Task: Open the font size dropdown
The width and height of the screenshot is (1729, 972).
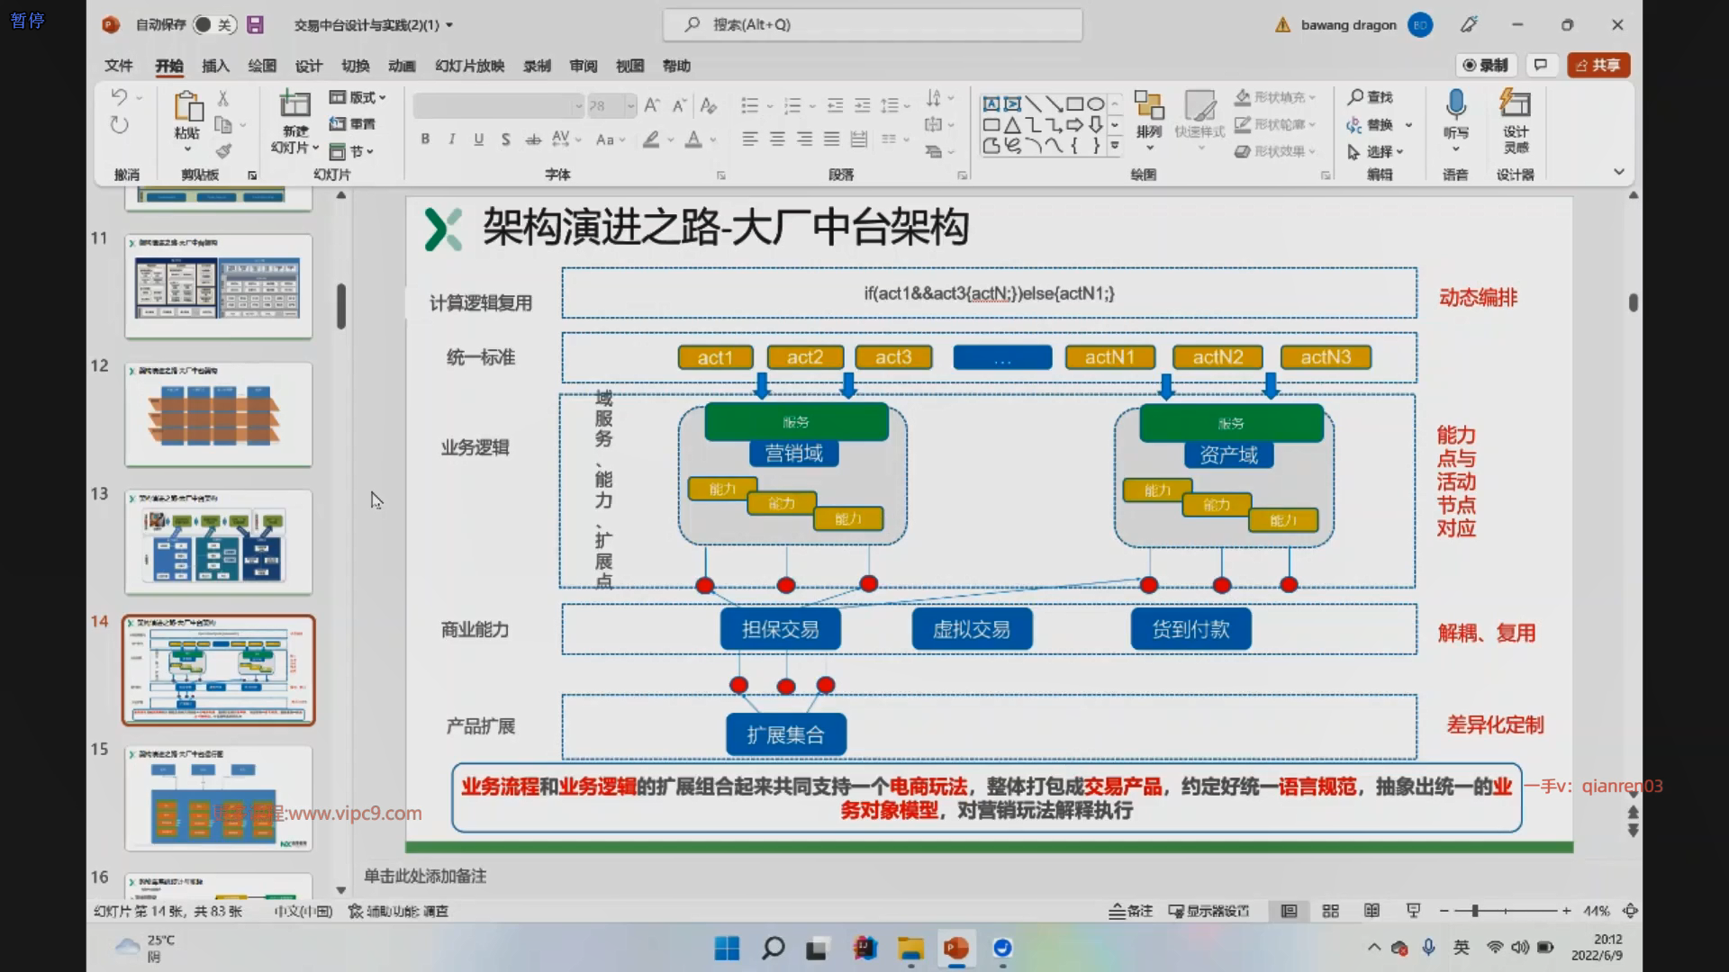Action: coord(630,106)
